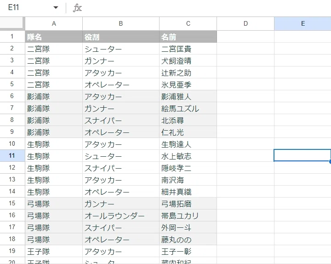
Task: Click header cell 名前
Action: tap(188, 37)
